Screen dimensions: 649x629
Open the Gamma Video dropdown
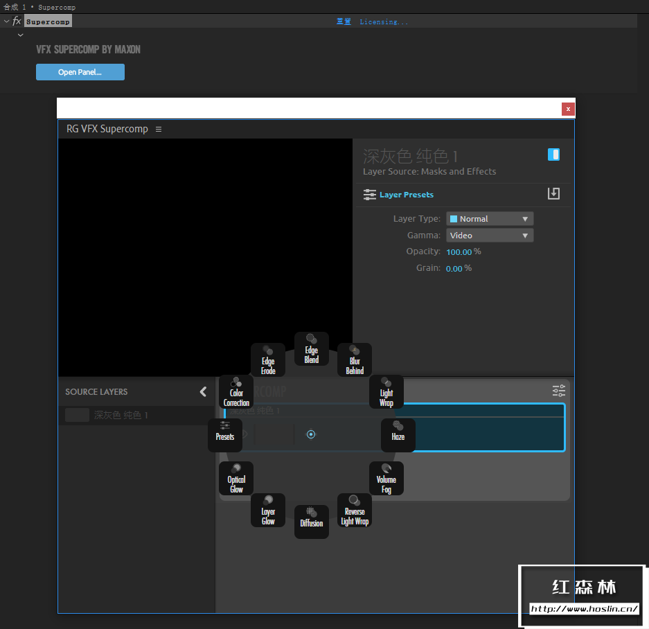coord(489,235)
